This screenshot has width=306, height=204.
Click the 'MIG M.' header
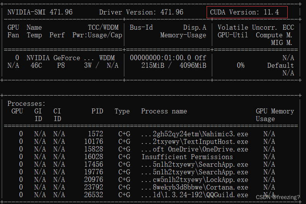coord(282,43)
